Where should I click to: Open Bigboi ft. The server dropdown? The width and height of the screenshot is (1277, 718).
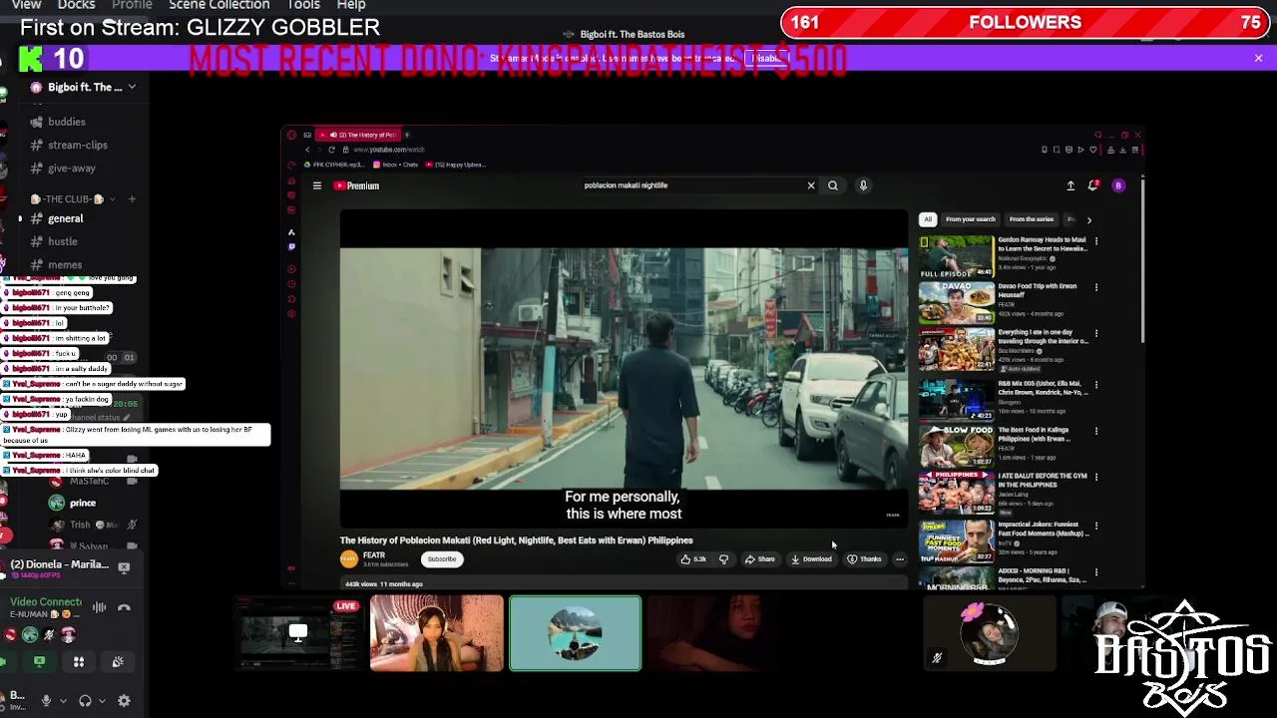pos(84,87)
